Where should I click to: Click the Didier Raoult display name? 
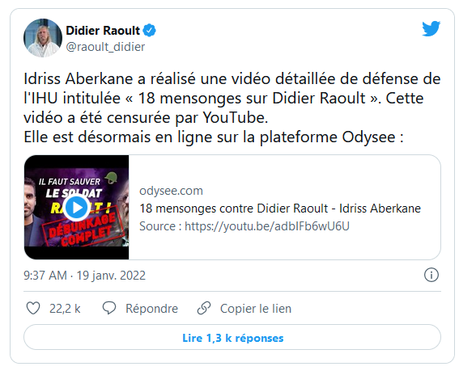coord(103,31)
